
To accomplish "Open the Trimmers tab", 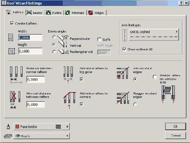I will click(75, 13).
